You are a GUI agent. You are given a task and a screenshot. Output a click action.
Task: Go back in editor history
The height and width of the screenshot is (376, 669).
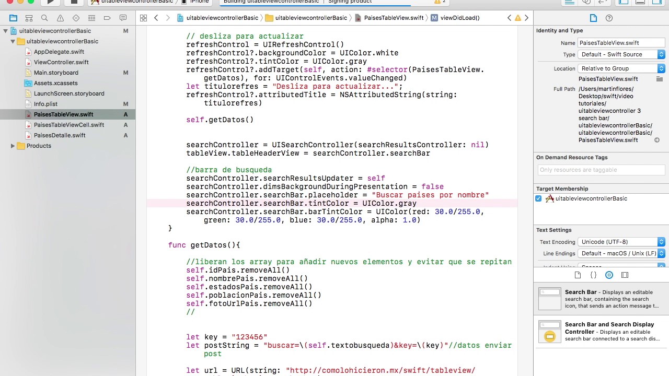[156, 18]
